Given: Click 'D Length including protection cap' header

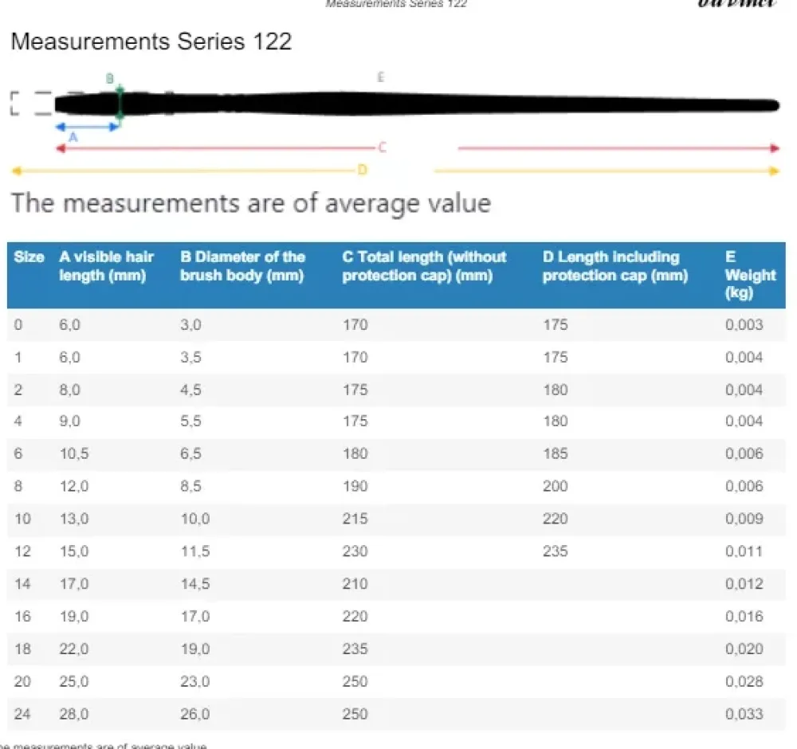Looking at the screenshot, I should [615, 266].
